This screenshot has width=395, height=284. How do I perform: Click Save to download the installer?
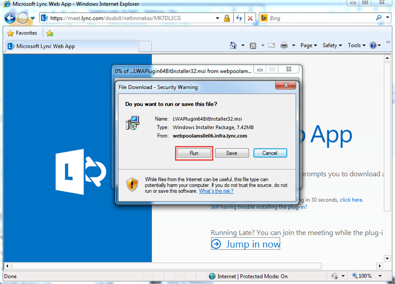(231, 153)
